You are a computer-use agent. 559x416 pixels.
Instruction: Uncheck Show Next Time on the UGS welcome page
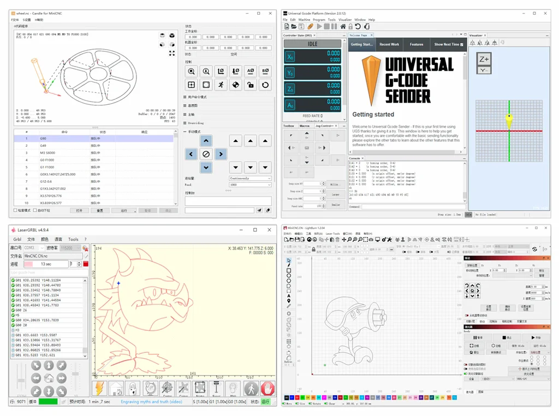click(462, 45)
